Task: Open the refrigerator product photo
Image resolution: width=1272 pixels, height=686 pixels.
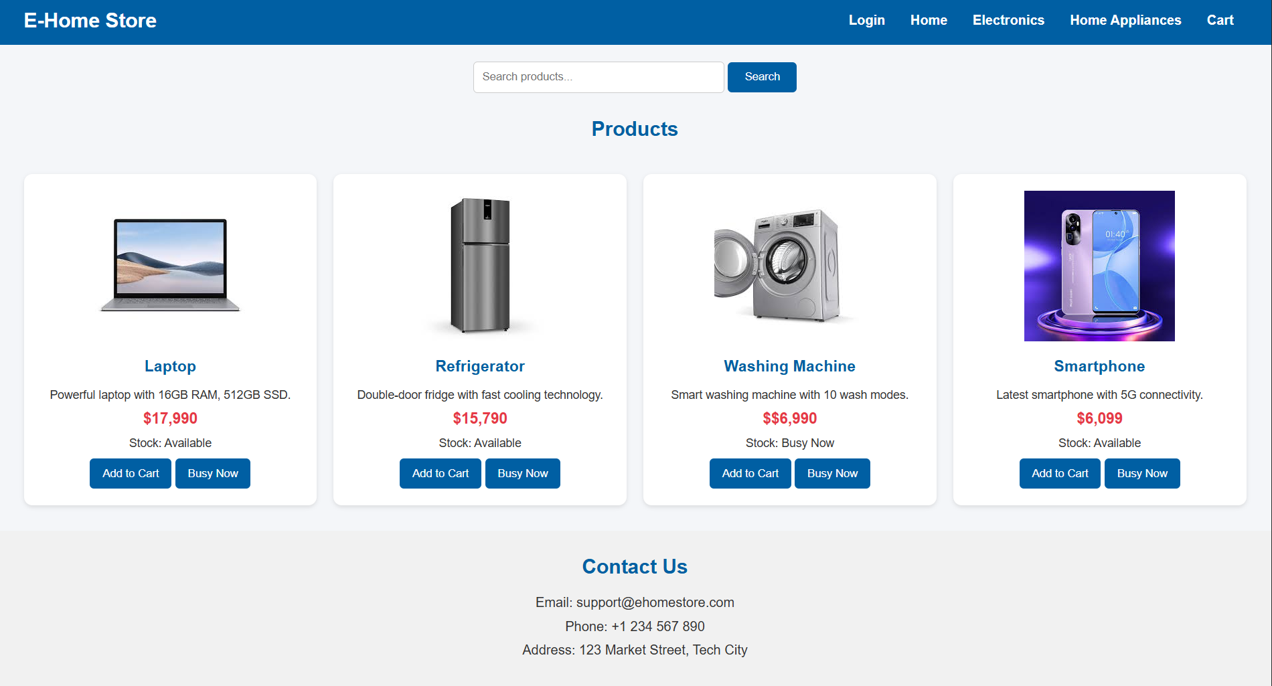Action: pyautogui.click(x=480, y=266)
